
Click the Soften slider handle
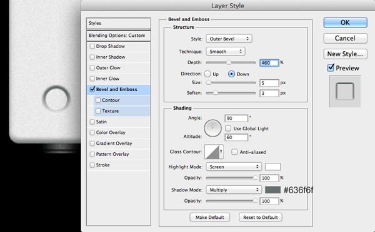pos(216,93)
